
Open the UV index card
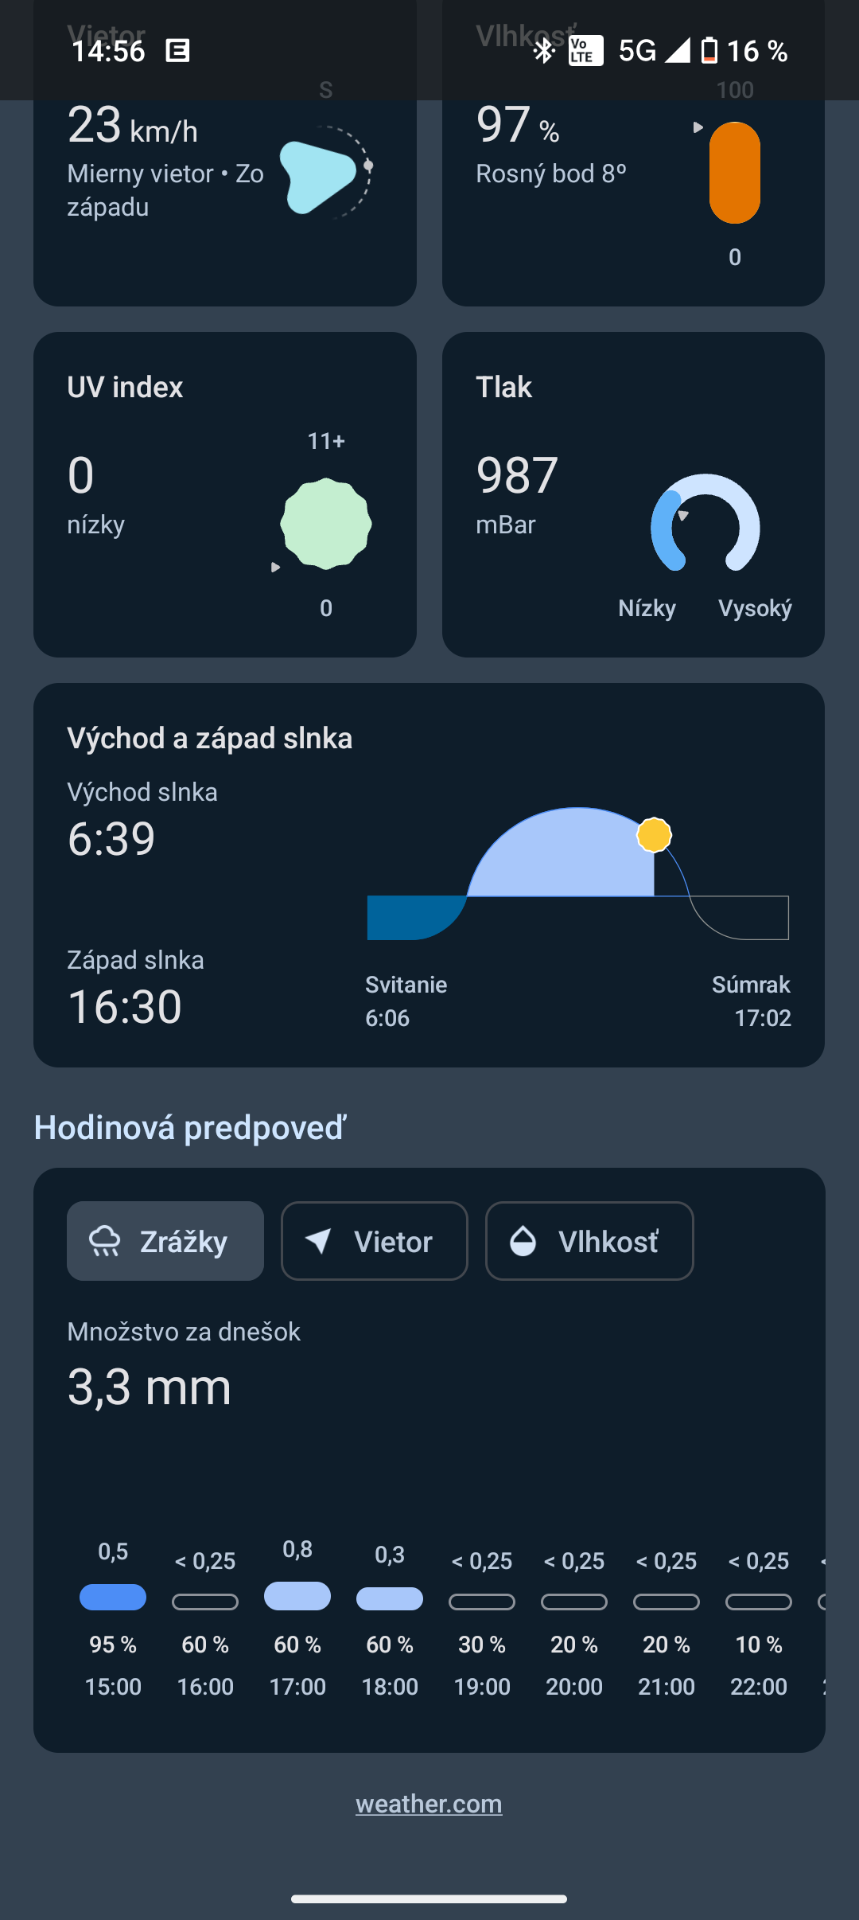pos(225,494)
